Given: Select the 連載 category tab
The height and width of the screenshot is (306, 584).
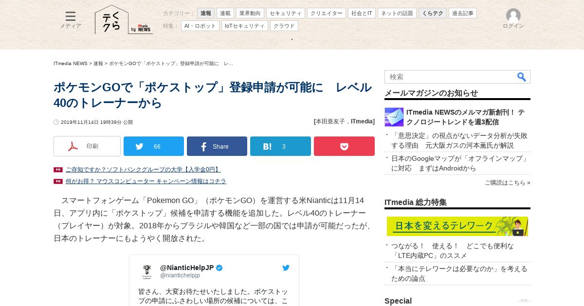Looking at the screenshot, I should pos(225,13).
